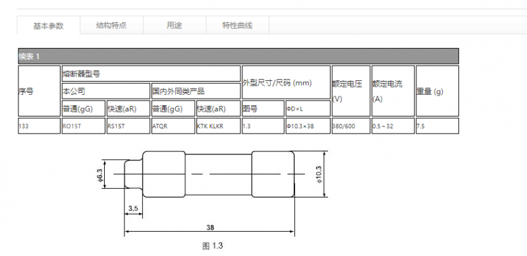Click the 380/600 voltage cell
The image size is (527, 256).
[351, 126]
